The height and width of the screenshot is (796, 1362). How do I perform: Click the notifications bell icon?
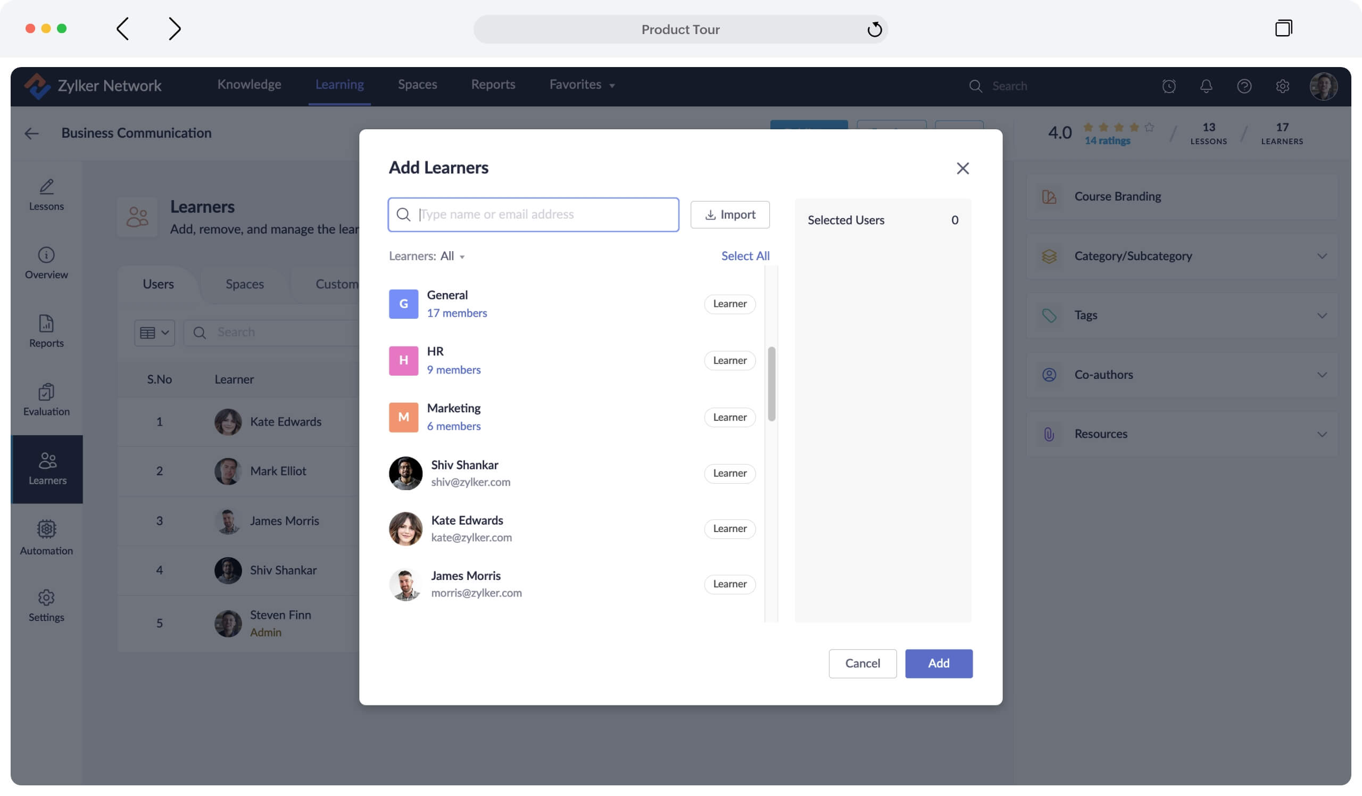point(1206,86)
